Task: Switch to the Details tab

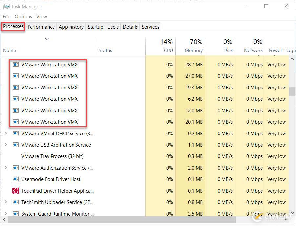Action: coord(130,27)
